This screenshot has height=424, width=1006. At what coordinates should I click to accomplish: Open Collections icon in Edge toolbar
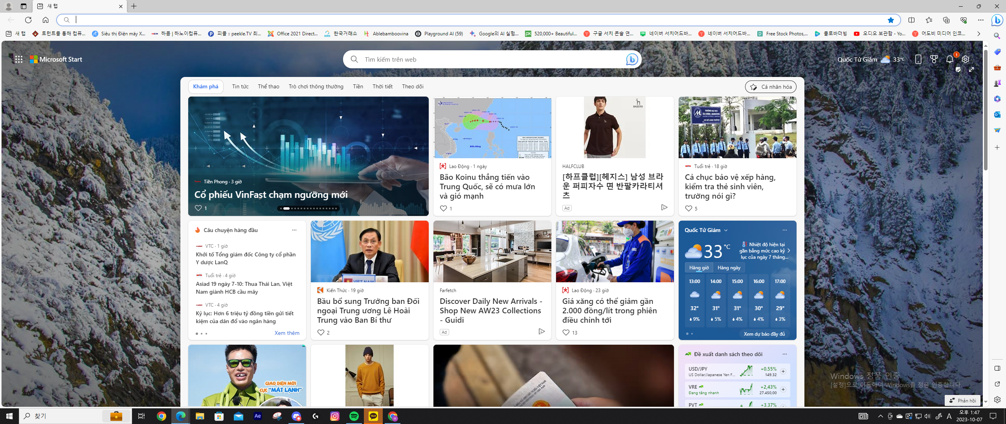click(946, 20)
